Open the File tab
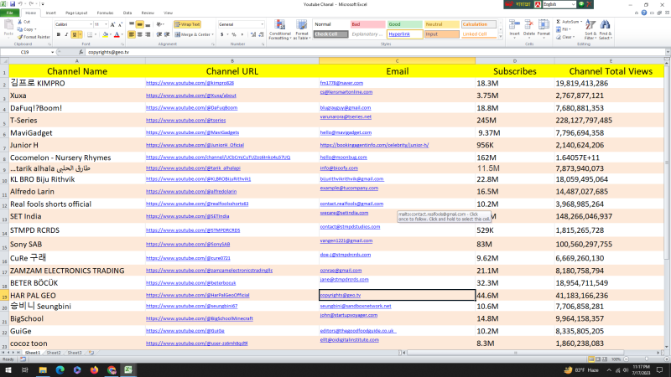 tap(9, 13)
